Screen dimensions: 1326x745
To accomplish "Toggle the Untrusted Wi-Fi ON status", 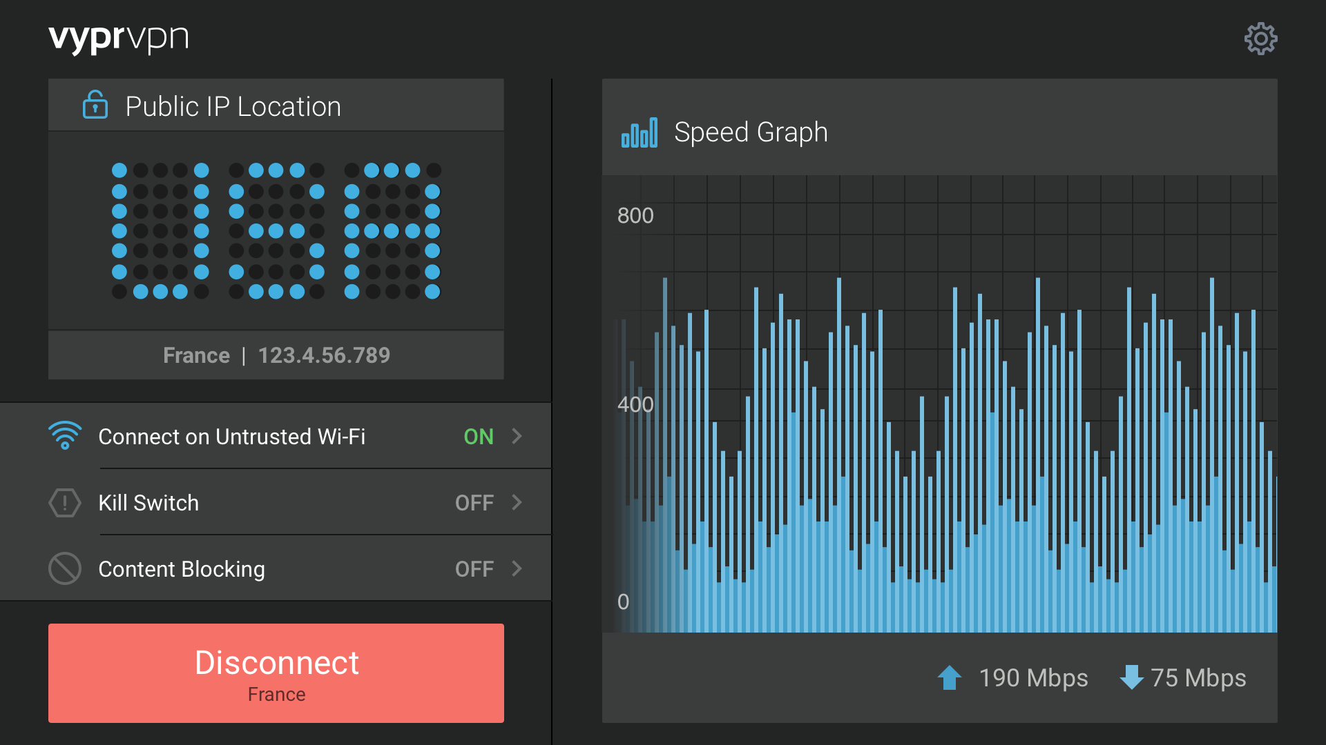I will point(478,437).
